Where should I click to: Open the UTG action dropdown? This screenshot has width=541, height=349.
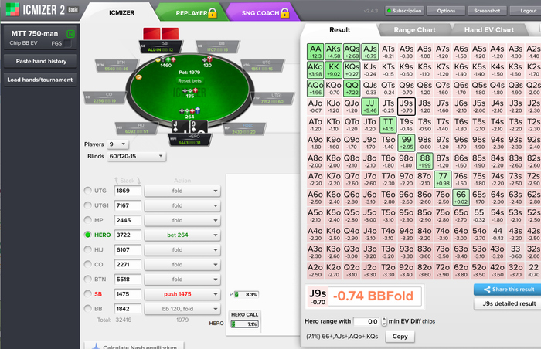182,191
